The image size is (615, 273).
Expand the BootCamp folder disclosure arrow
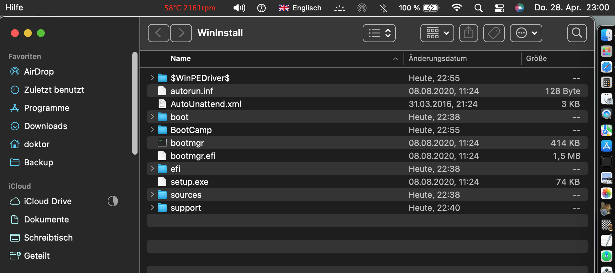pos(152,130)
